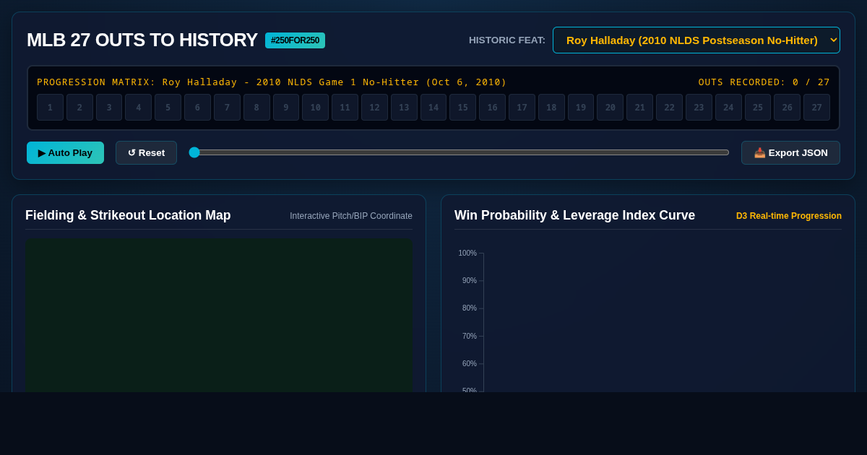Select out cell 9 in progression matrix

286,108
